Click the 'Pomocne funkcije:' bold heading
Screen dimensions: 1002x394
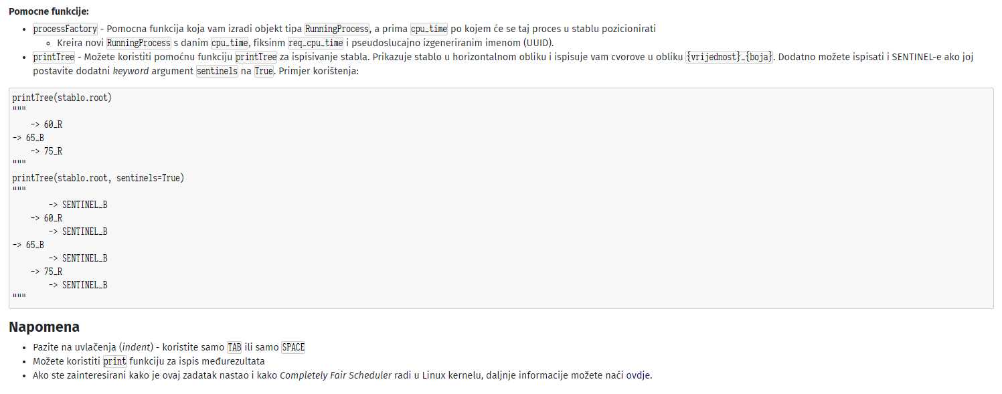[48, 11]
